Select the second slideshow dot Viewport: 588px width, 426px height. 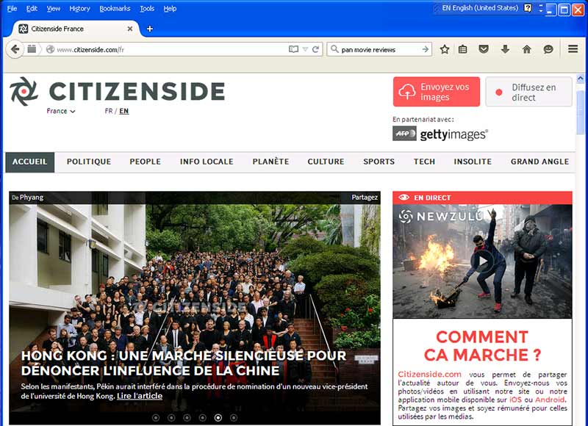171,417
